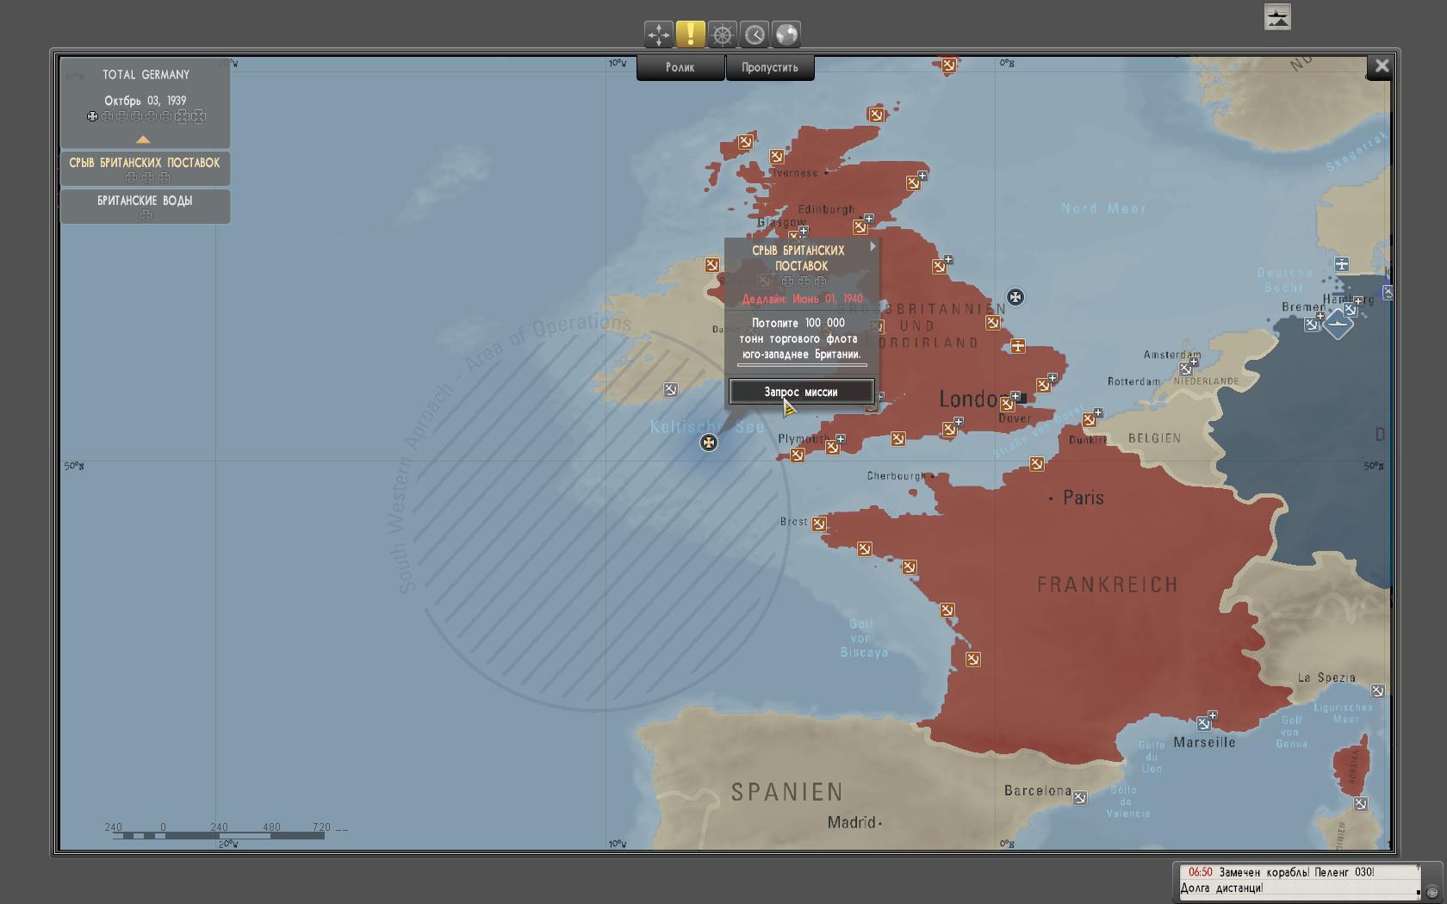Click small round icon beside message log
The height and width of the screenshot is (904, 1447).
coord(1431,893)
